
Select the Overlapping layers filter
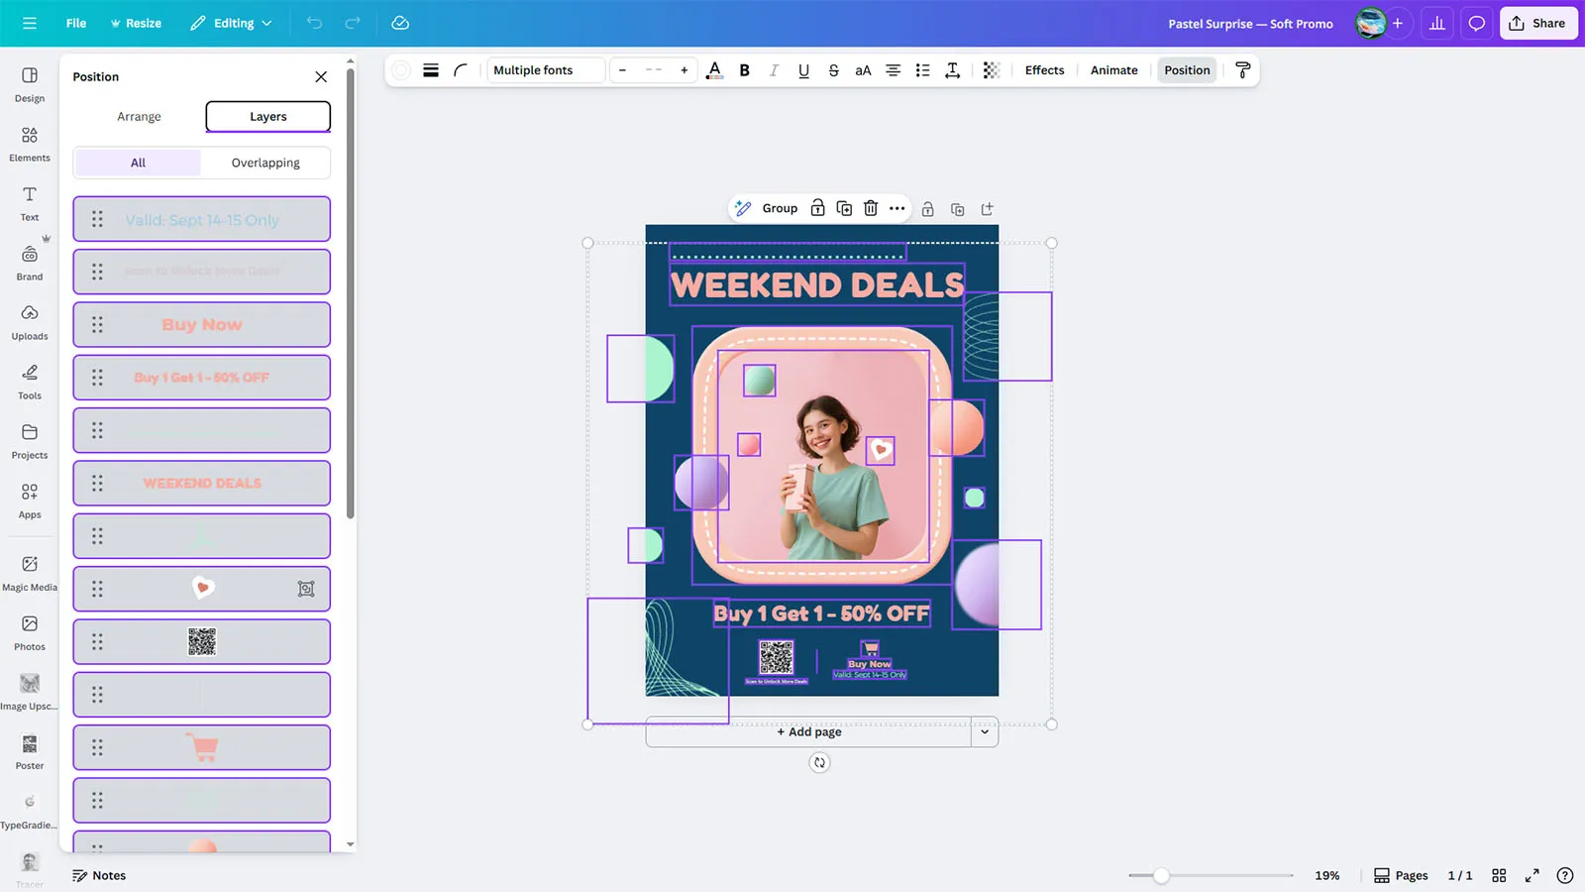click(265, 163)
